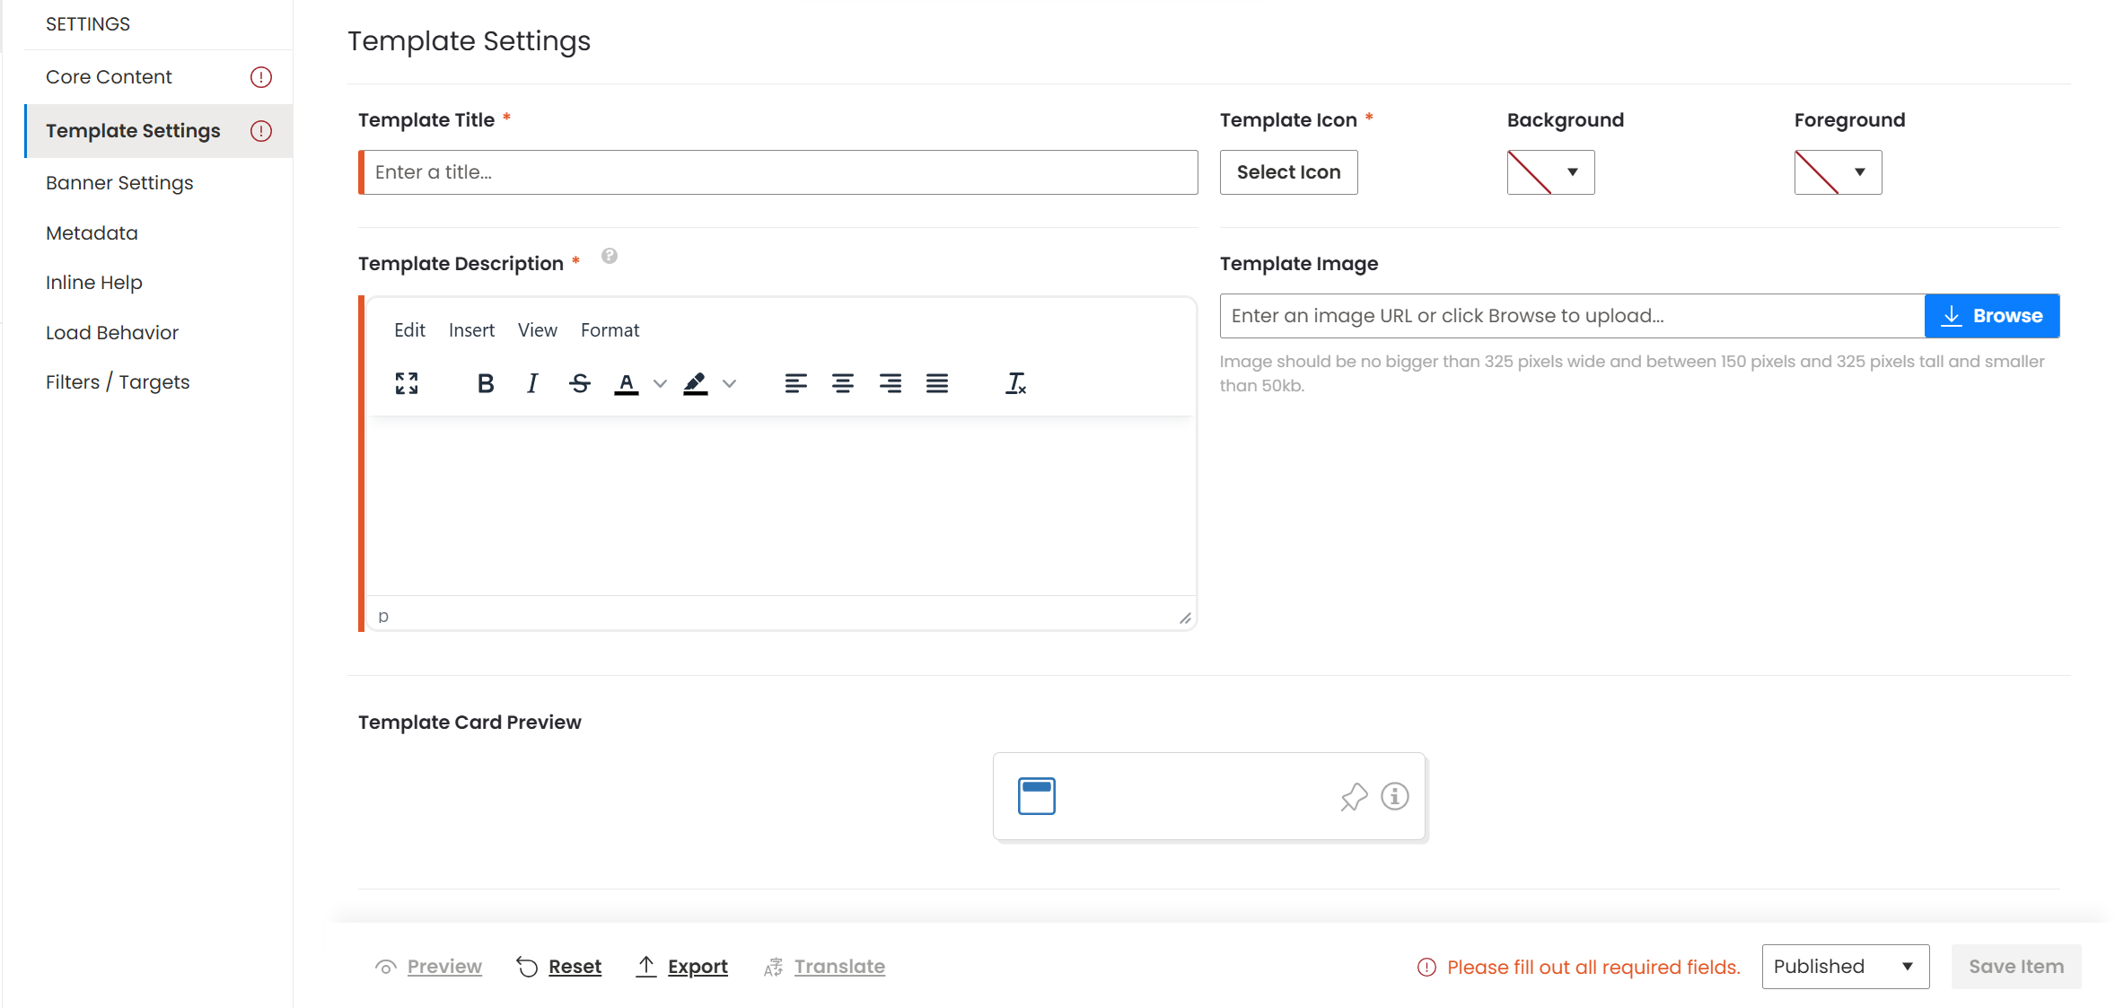Expand the text color options arrow
2115x1008 pixels.
[x=660, y=383]
